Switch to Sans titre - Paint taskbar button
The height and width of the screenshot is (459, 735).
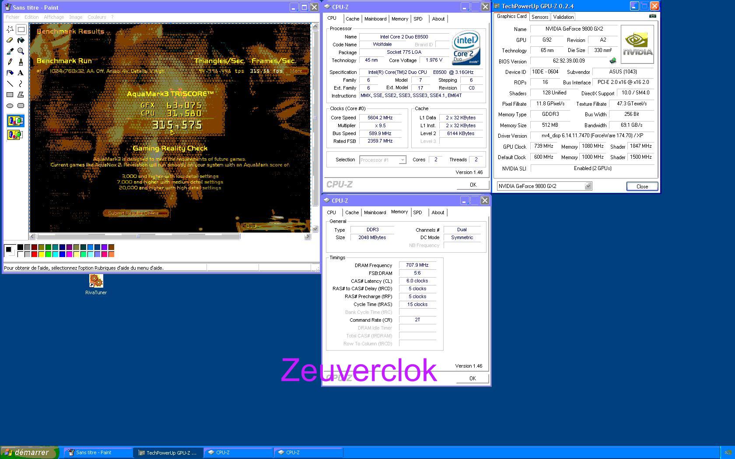tap(98, 453)
